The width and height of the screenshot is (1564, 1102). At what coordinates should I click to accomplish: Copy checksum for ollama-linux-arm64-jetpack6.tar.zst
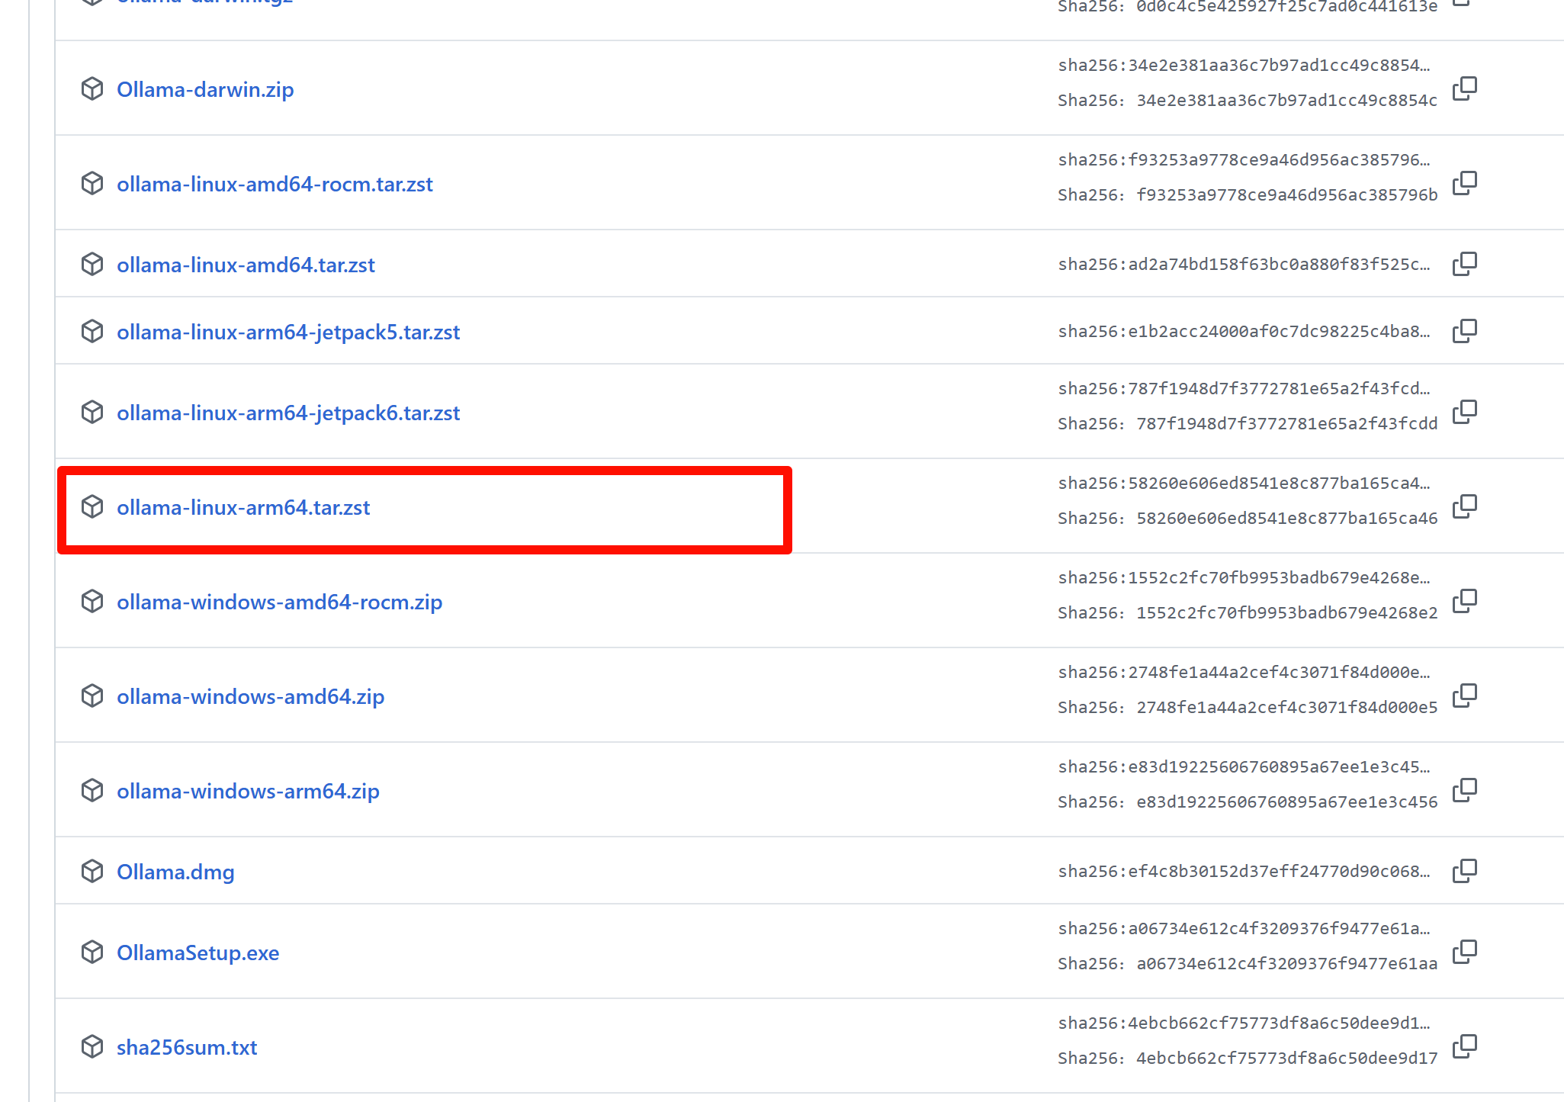click(x=1464, y=412)
